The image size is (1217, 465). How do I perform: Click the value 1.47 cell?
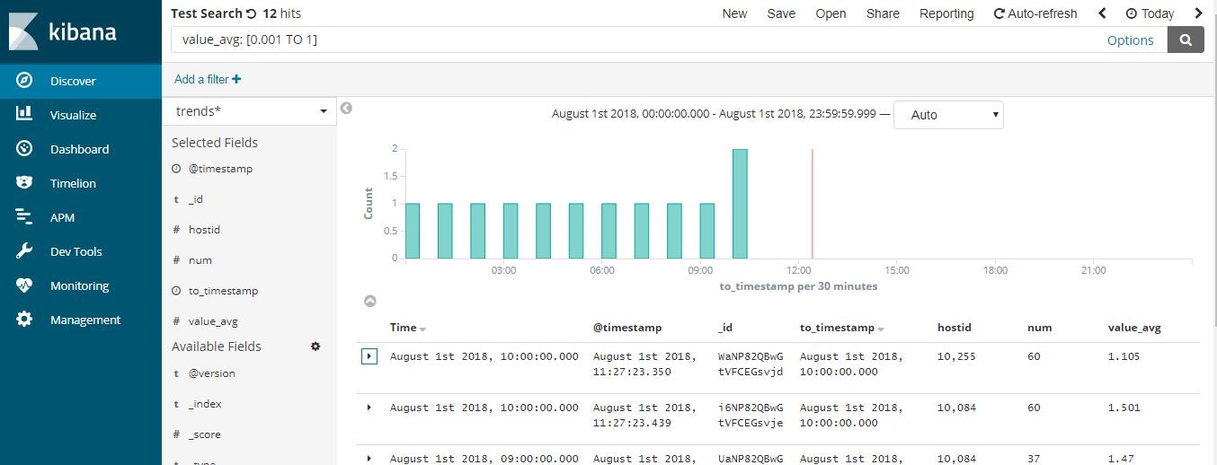pyautogui.click(x=1121, y=459)
